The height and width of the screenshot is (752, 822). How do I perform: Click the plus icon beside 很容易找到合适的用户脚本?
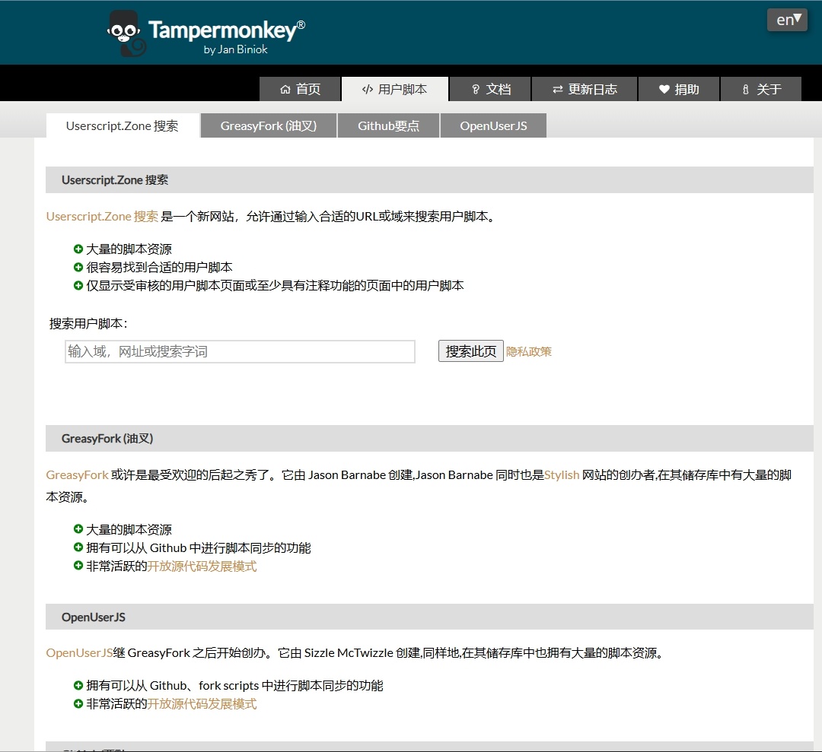pyautogui.click(x=78, y=267)
